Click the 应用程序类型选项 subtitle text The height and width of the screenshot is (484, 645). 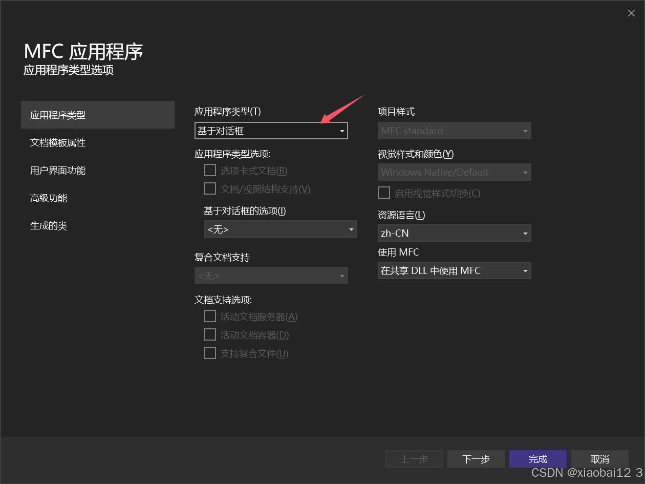69,70
